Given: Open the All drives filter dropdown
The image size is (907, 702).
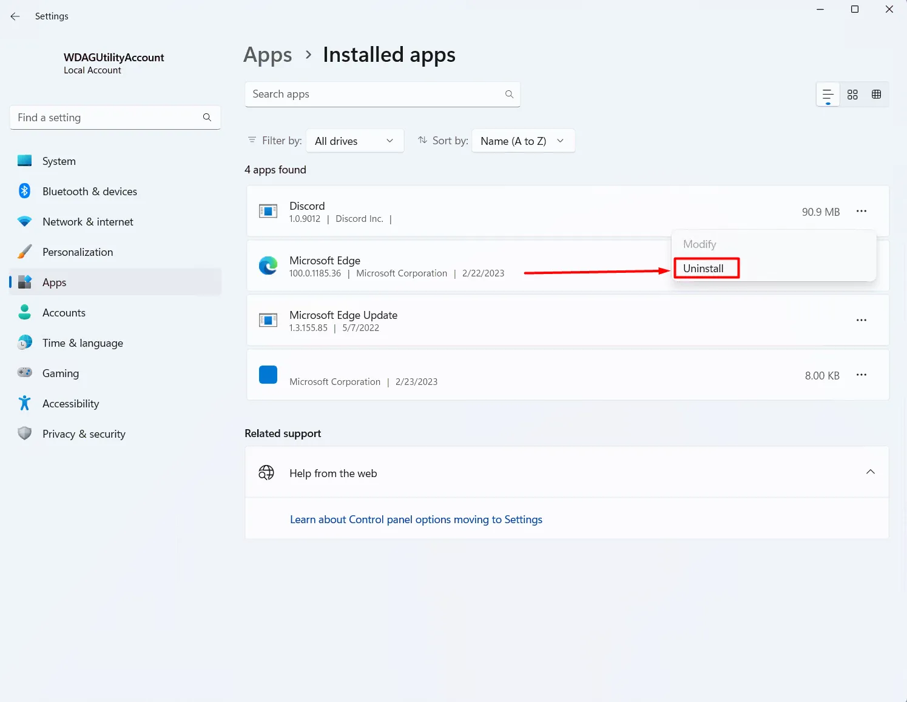Looking at the screenshot, I should pos(354,141).
